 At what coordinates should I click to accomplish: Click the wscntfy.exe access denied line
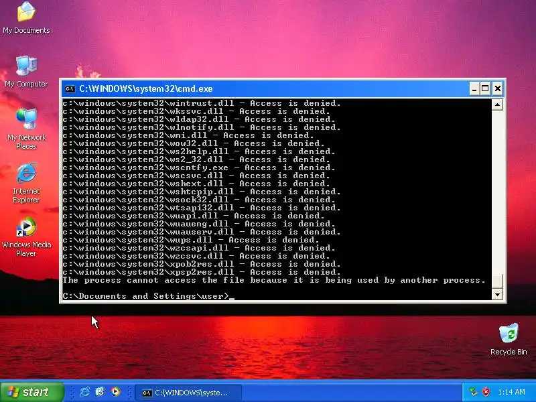(199, 167)
